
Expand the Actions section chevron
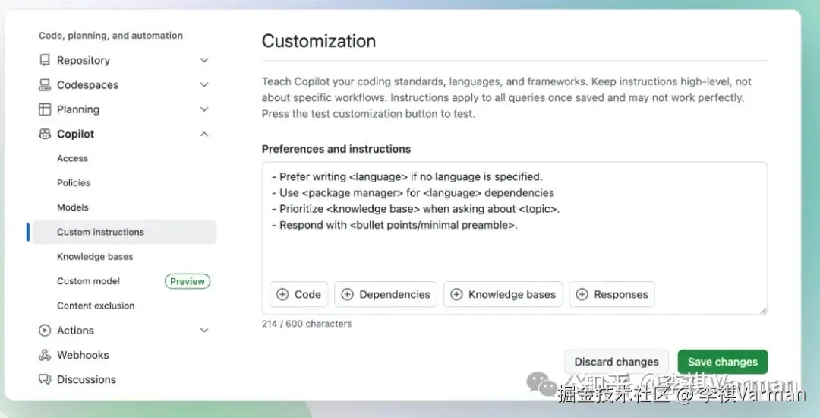click(204, 330)
